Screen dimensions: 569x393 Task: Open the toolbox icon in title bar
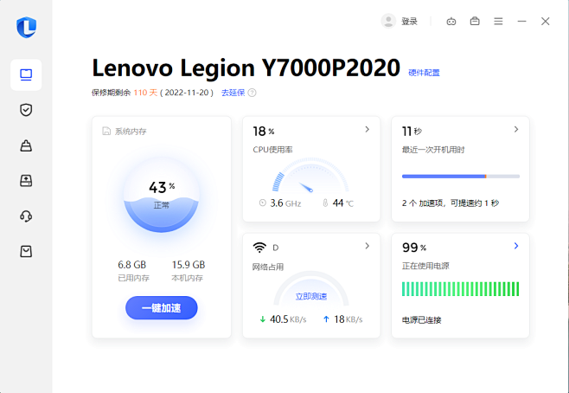(475, 21)
